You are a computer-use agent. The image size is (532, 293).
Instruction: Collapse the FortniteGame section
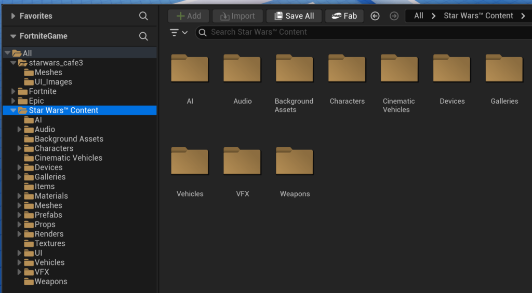[x=13, y=36]
